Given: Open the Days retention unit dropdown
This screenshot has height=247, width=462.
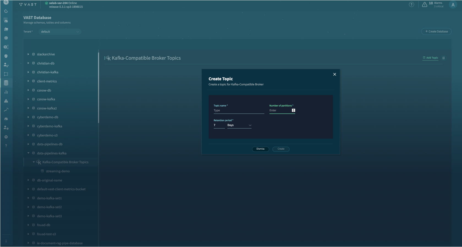Looking at the screenshot, I should click(x=239, y=125).
